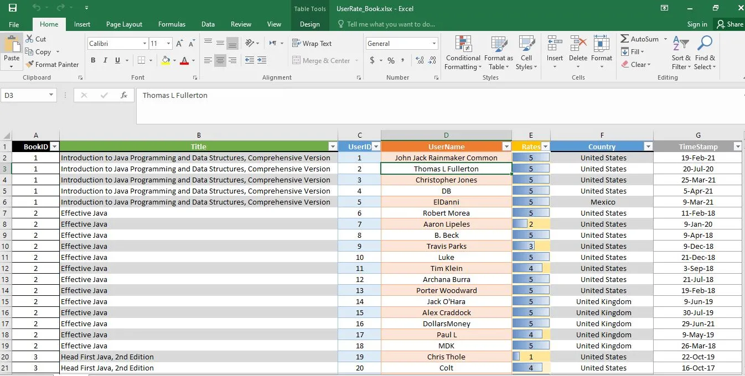Click the Merge & Center button

pyautogui.click(x=325, y=61)
